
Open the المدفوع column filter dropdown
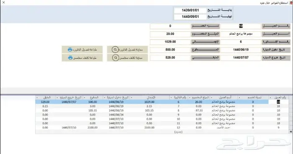click(x=85, y=98)
